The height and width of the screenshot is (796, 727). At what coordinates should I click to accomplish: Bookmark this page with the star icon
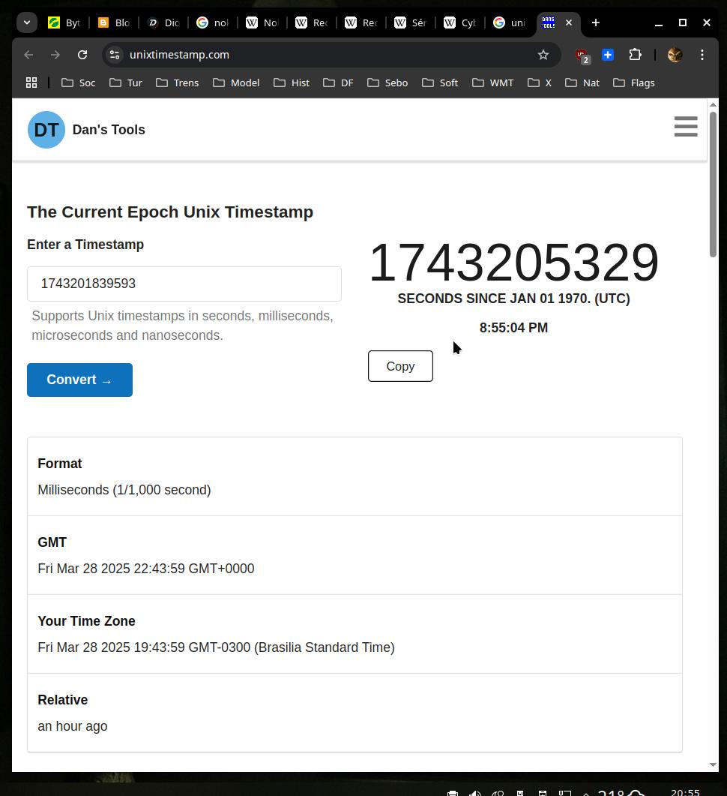coord(543,55)
